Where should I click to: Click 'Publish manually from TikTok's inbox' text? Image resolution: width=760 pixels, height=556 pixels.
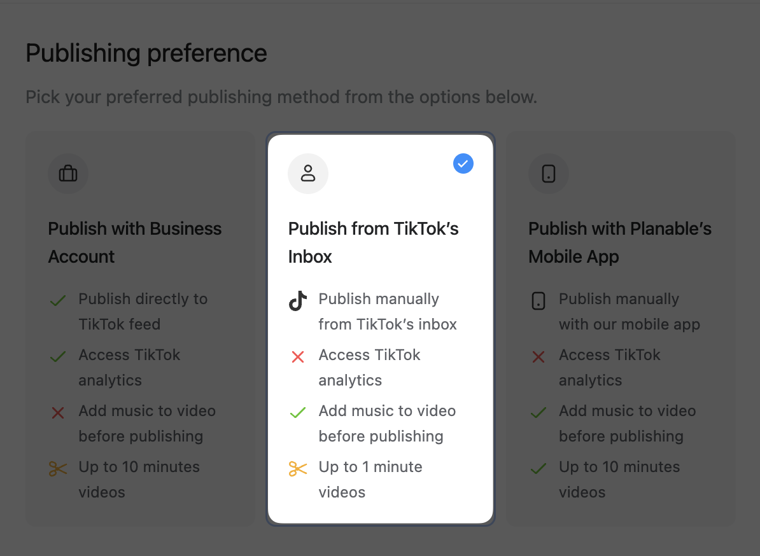[x=388, y=312]
